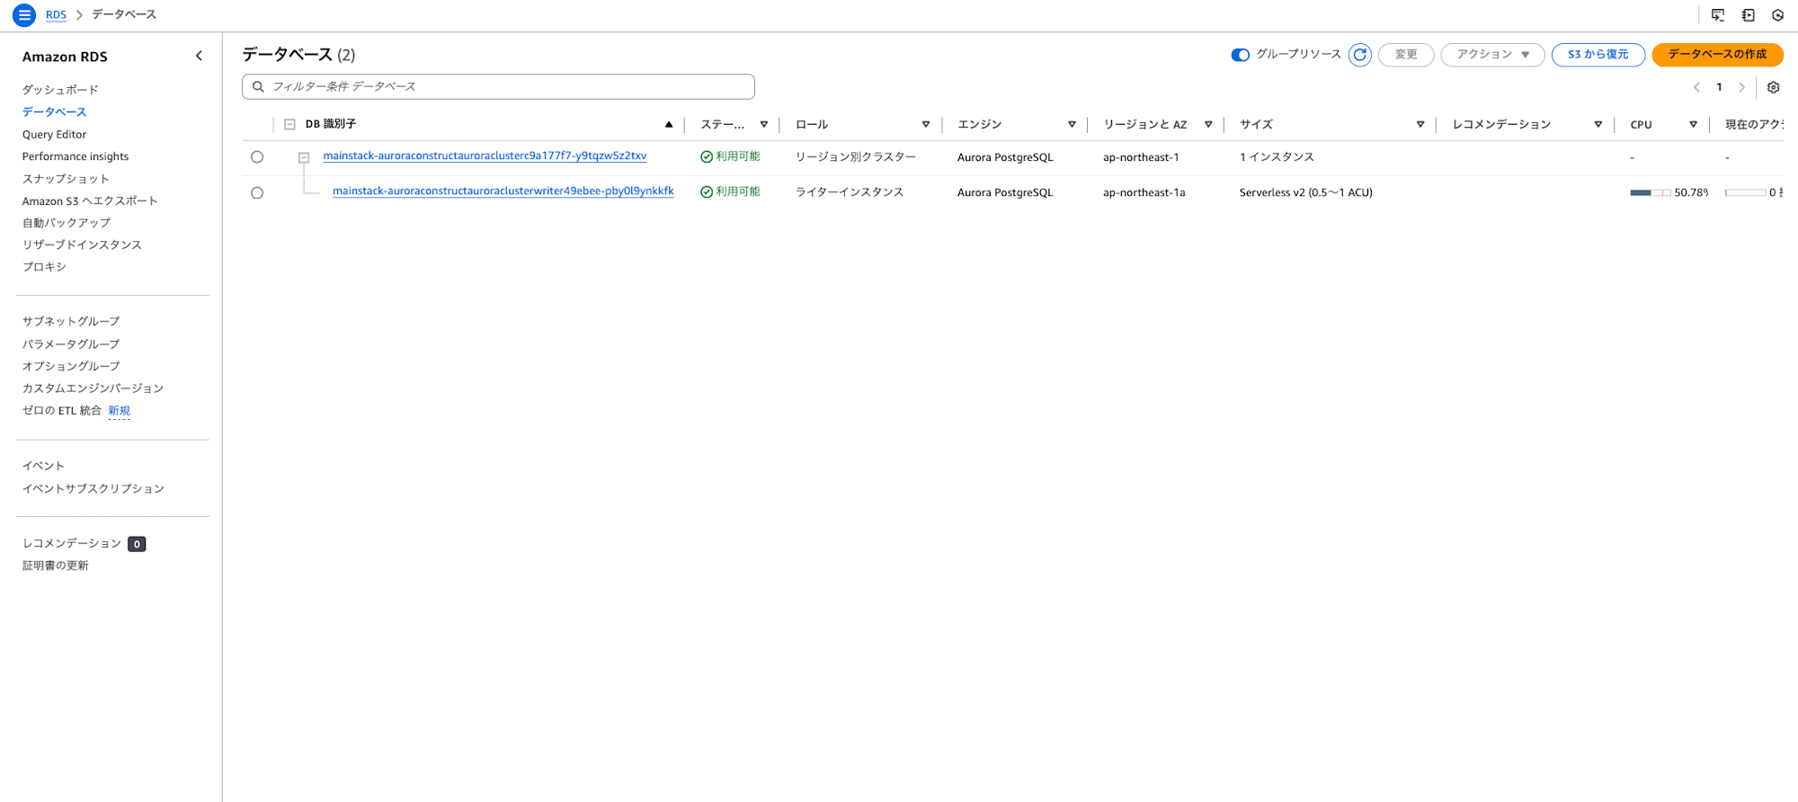Focus the フィルター条件 データベース search field

click(x=498, y=86)
